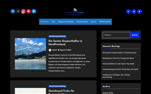The height and width of the screenshot is (94, 151).
Task: Open sidebar link Trekking für Anfänger: Die richtige Ausrüstung
Action: (116, 76)
